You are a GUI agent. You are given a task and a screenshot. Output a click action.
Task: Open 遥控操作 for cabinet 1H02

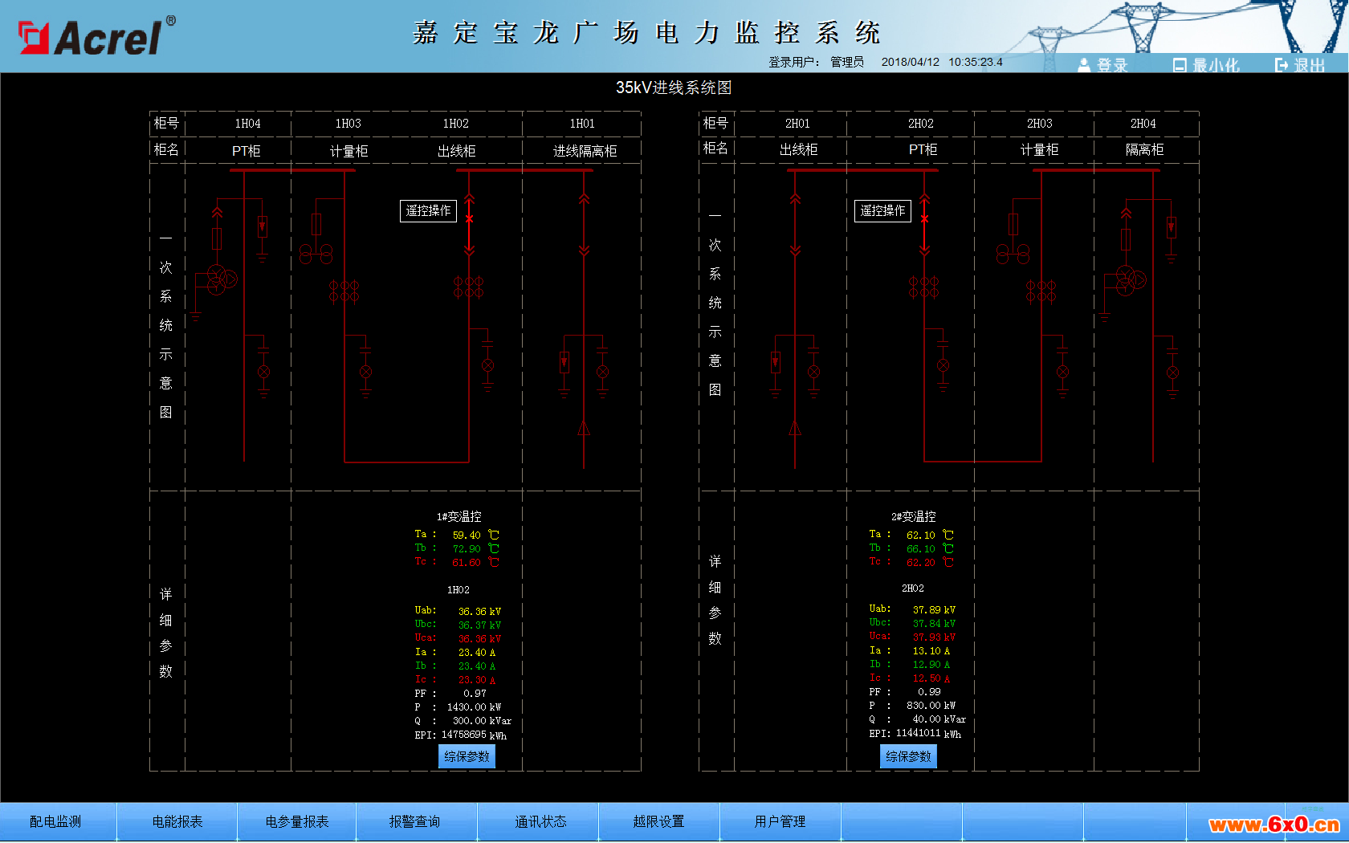[428, 210]
